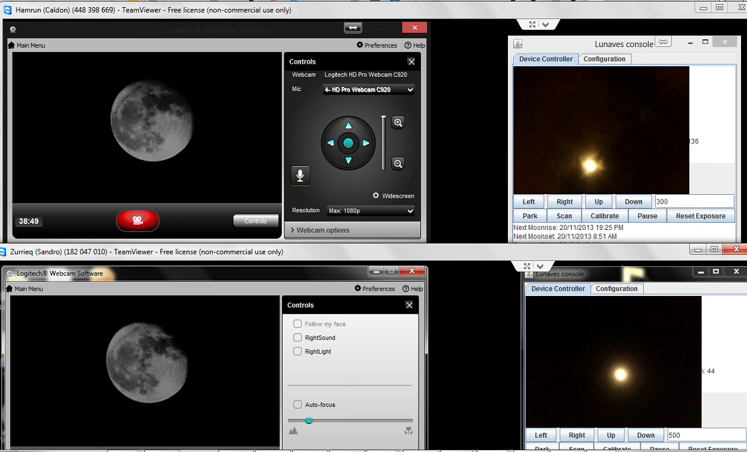Open the Resolution dropdown

pyautogui.click(x=370, y=211)
